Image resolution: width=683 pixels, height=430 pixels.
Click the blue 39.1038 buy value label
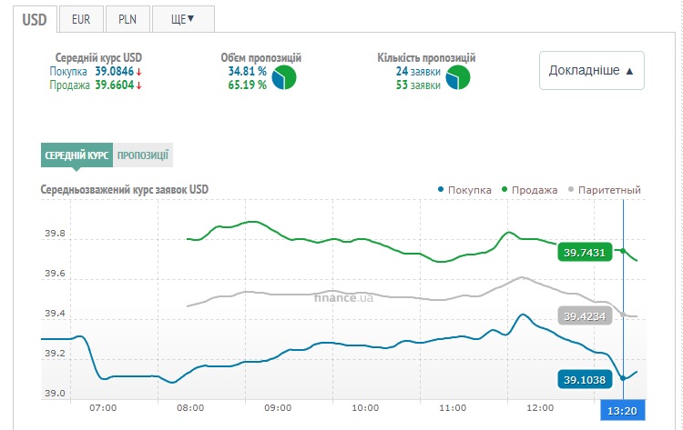click(x=583, y=379)
